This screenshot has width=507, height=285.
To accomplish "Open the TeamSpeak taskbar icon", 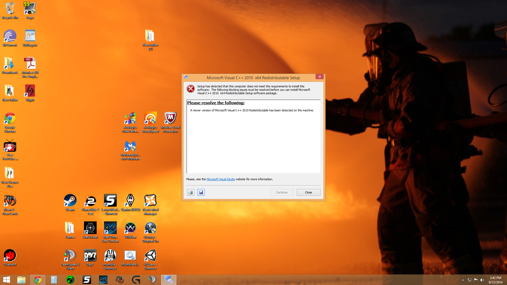I will pos(152,280).
